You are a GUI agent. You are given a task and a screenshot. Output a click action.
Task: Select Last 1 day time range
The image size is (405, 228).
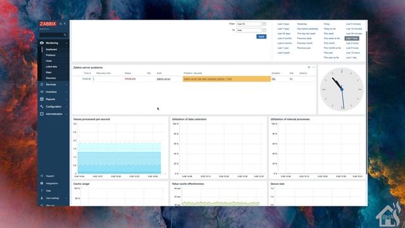(351, 58)
